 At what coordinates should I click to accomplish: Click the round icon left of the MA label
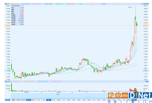[6, 4]
